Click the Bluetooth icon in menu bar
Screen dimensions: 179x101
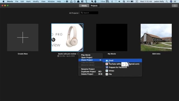pyautogui.click(x=112, y=1)
